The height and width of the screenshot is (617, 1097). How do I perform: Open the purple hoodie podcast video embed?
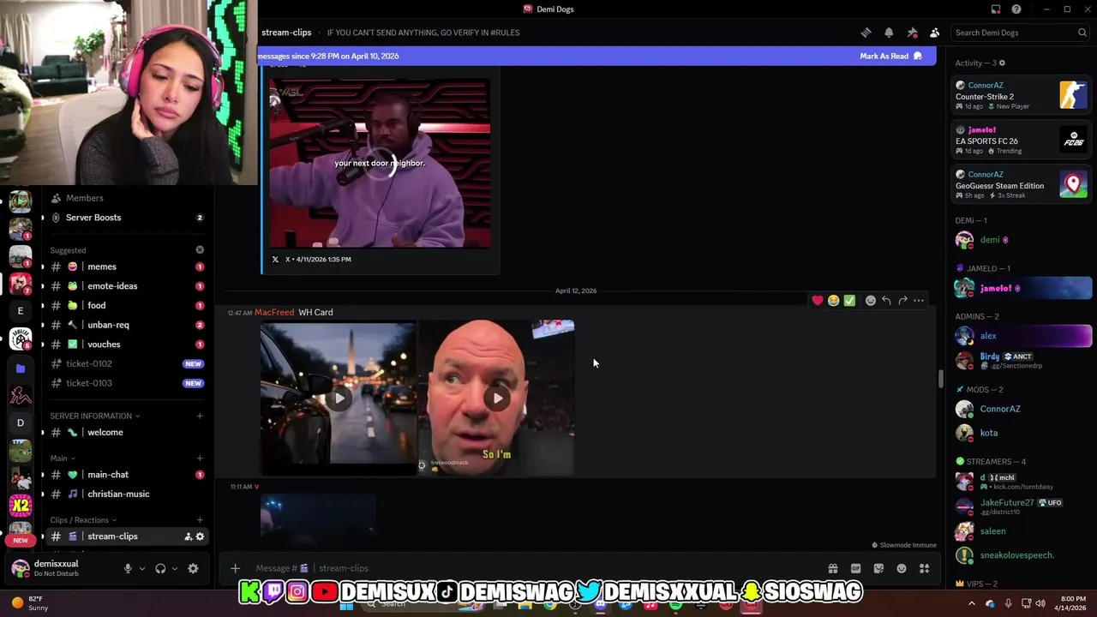380,163
